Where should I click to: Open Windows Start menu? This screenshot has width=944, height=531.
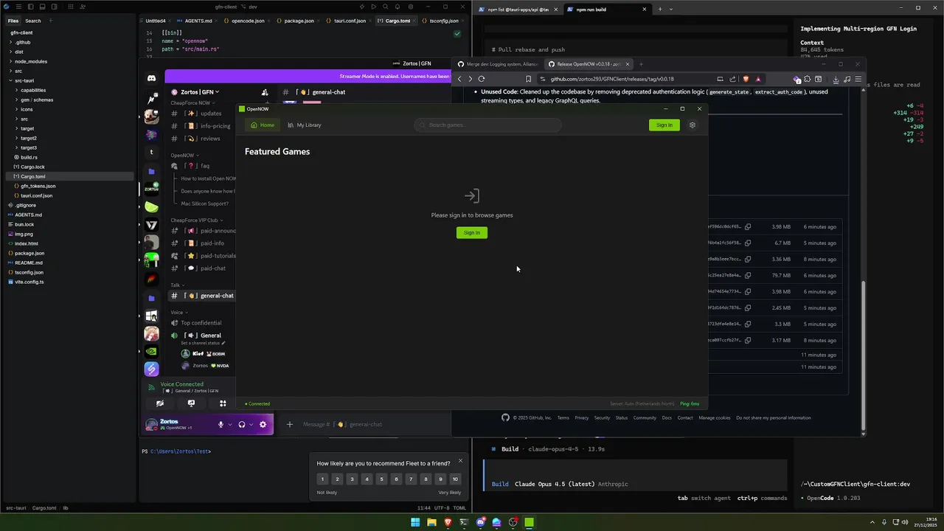coord(415,522)
